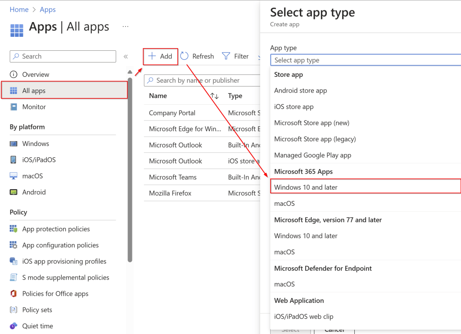
Task: Click the Windows platform icon in sidebar
Action: coord(14,144)
